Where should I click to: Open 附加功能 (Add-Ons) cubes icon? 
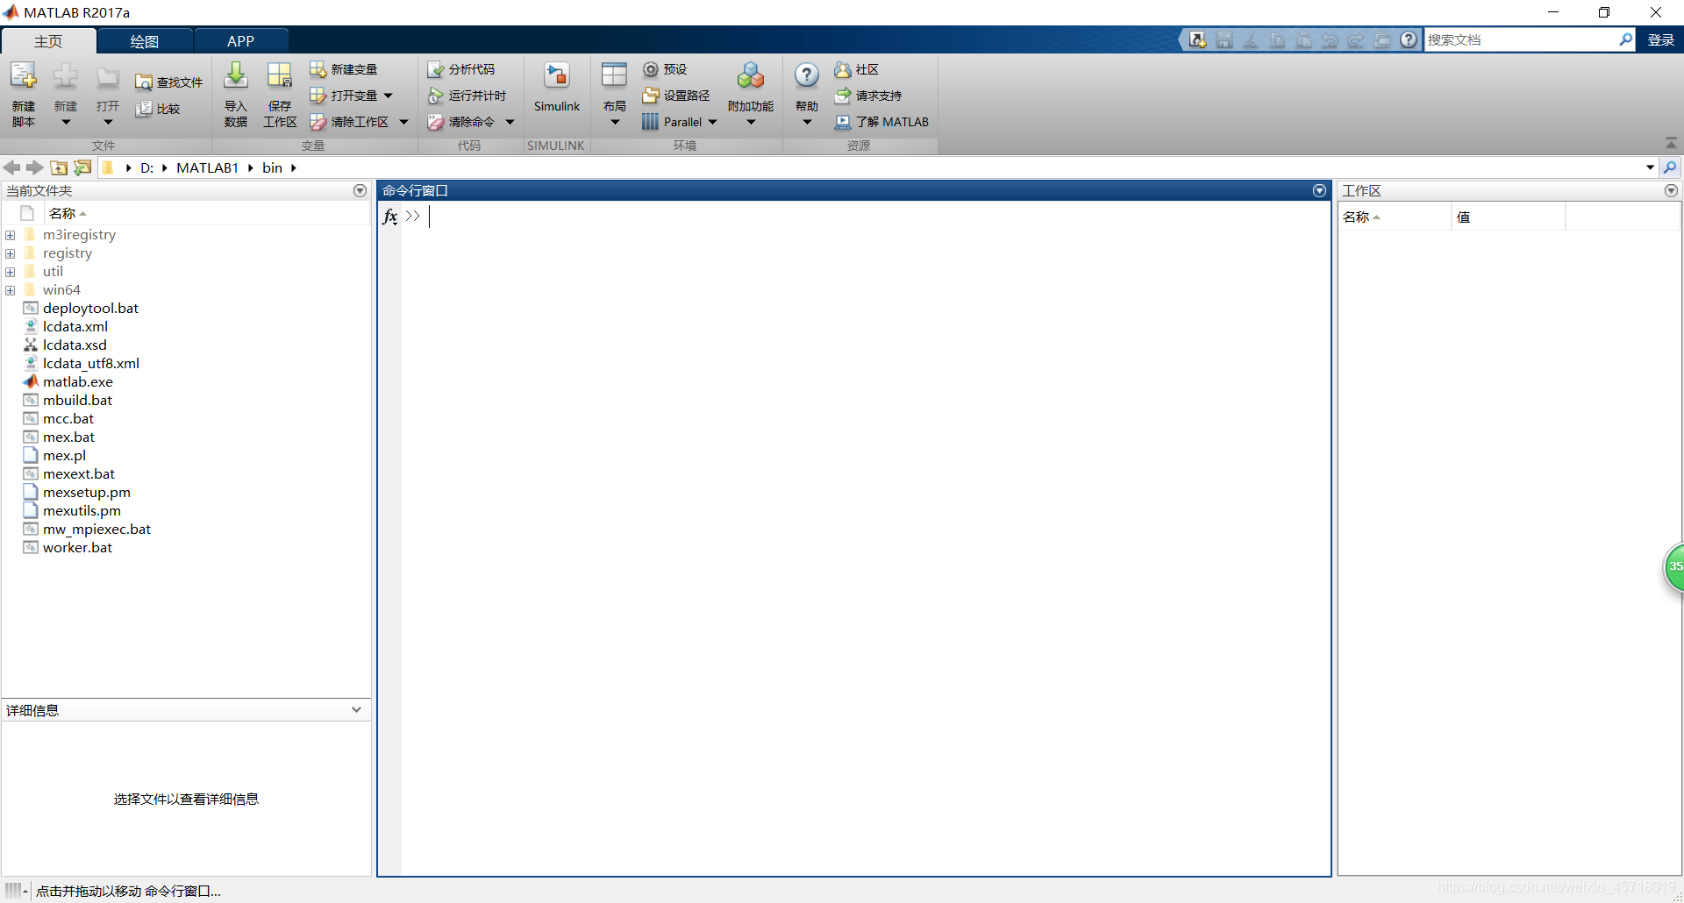751,76
